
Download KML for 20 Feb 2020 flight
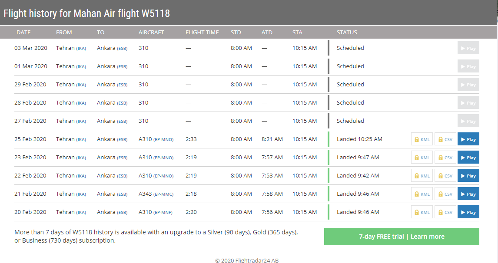click(422, 212)
